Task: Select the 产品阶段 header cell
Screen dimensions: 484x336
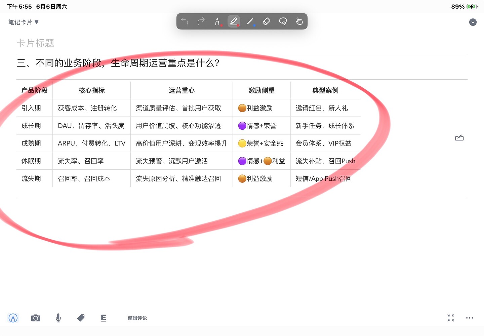Action: coord(34,90)
